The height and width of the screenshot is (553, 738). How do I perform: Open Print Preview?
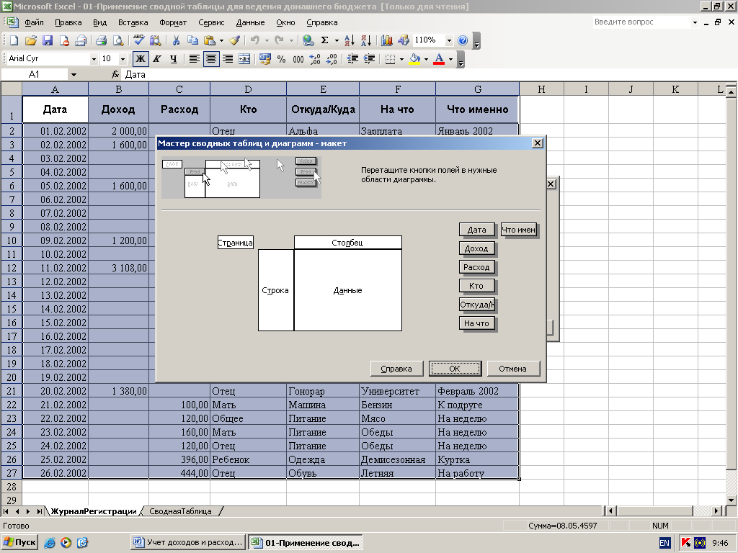click(x=118, y=40)
